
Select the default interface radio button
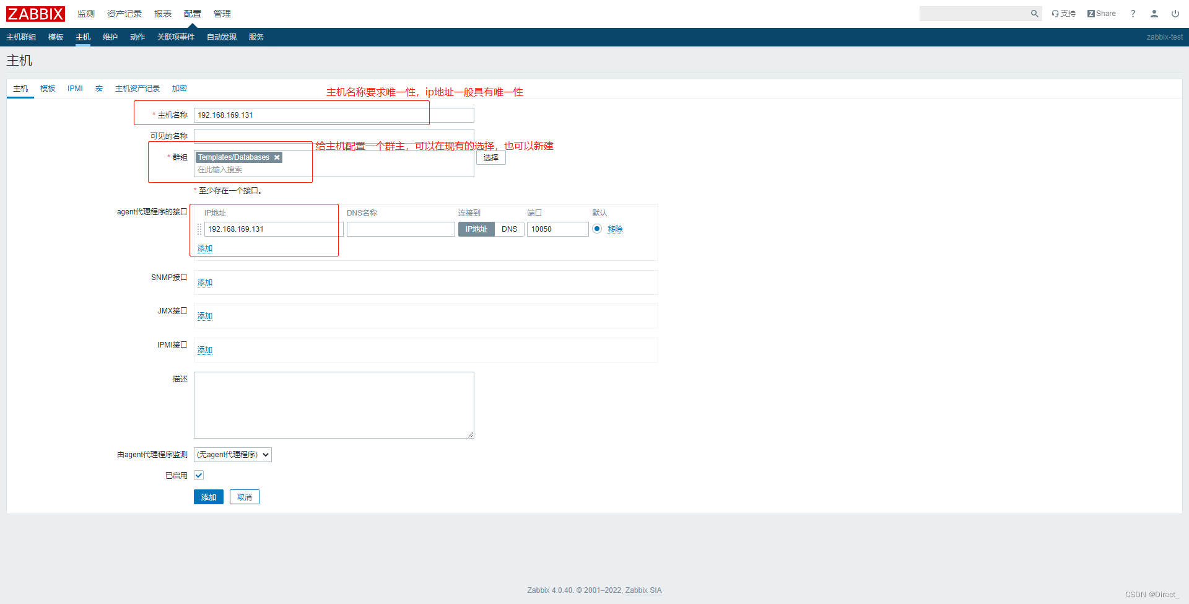tap(597, 229)
